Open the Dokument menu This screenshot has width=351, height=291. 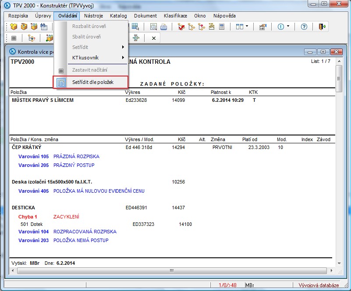coord(145,16)
